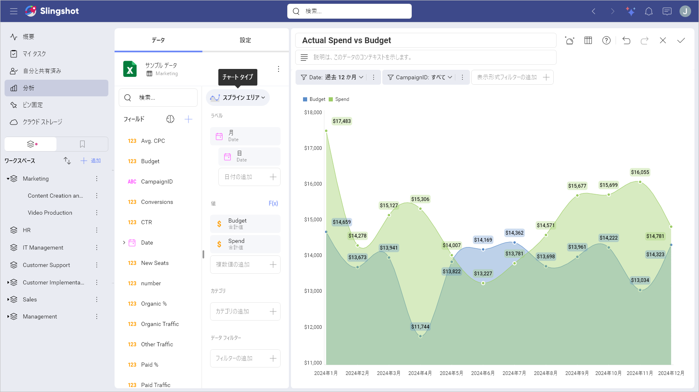
Task: Expand Customer Implementation workspace
Action: coord(8,282)
